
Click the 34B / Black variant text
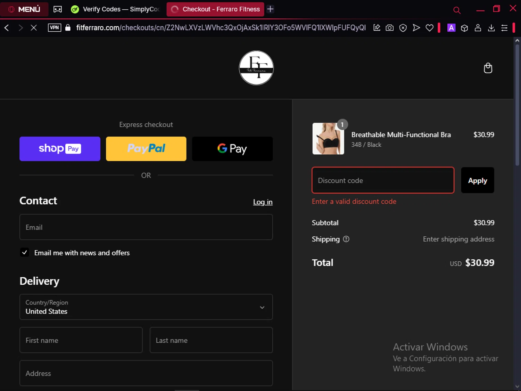pos(366,145)
